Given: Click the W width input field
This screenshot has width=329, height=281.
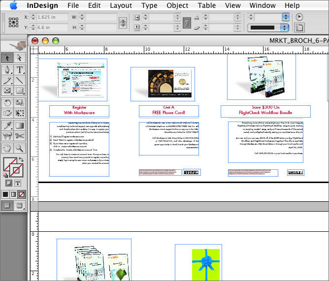Looking at the screenshot, I should [100, 17].
